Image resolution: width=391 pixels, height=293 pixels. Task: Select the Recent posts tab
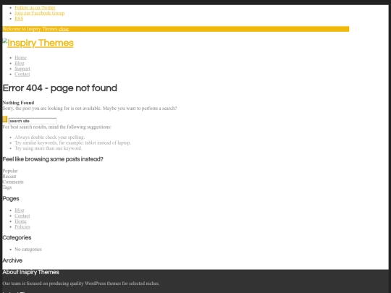pyautogui.click(x=9, y=177)
